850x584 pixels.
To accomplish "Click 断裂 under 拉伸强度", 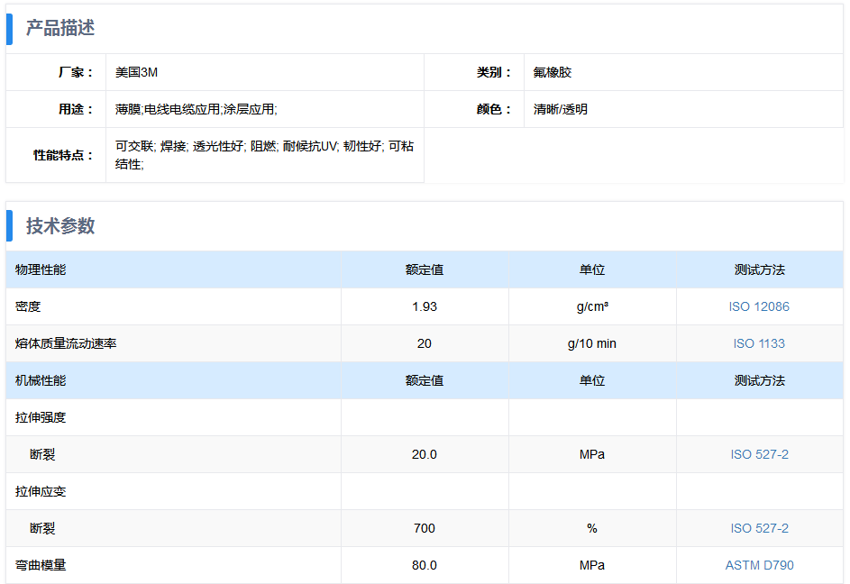I will point(42,454).
